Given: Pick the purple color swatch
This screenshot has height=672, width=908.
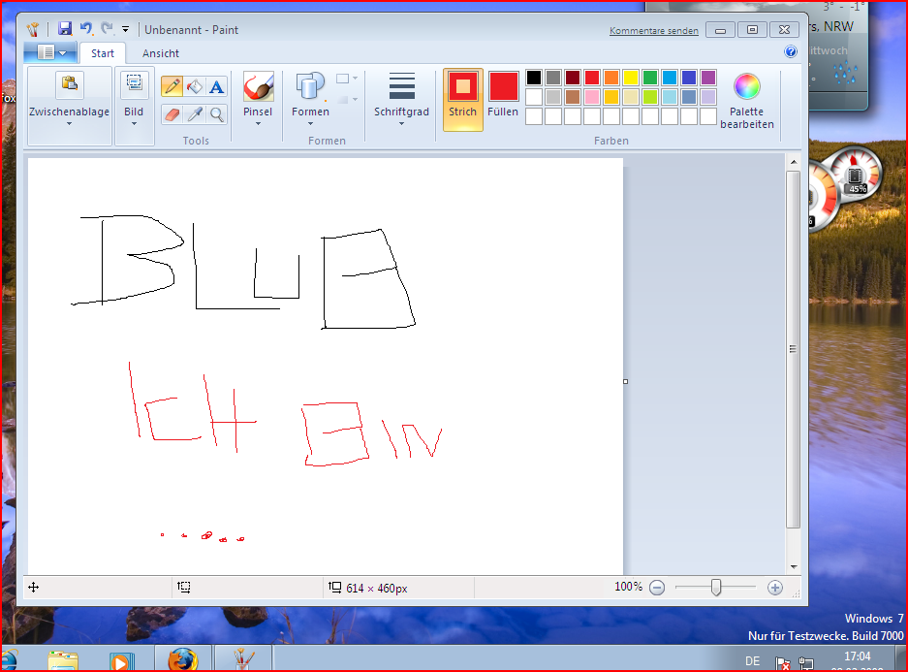Looking at the screenshot, I should click(708, 78).
